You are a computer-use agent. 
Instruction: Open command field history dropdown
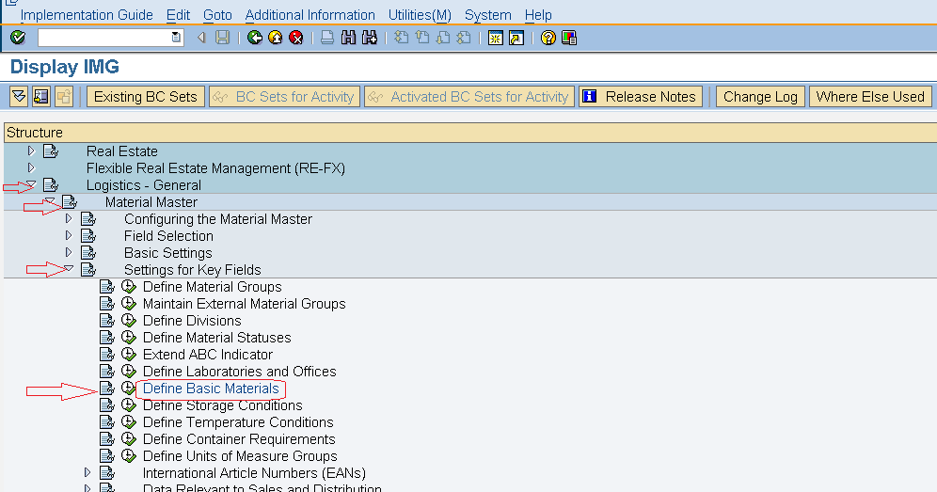(176, 37)
